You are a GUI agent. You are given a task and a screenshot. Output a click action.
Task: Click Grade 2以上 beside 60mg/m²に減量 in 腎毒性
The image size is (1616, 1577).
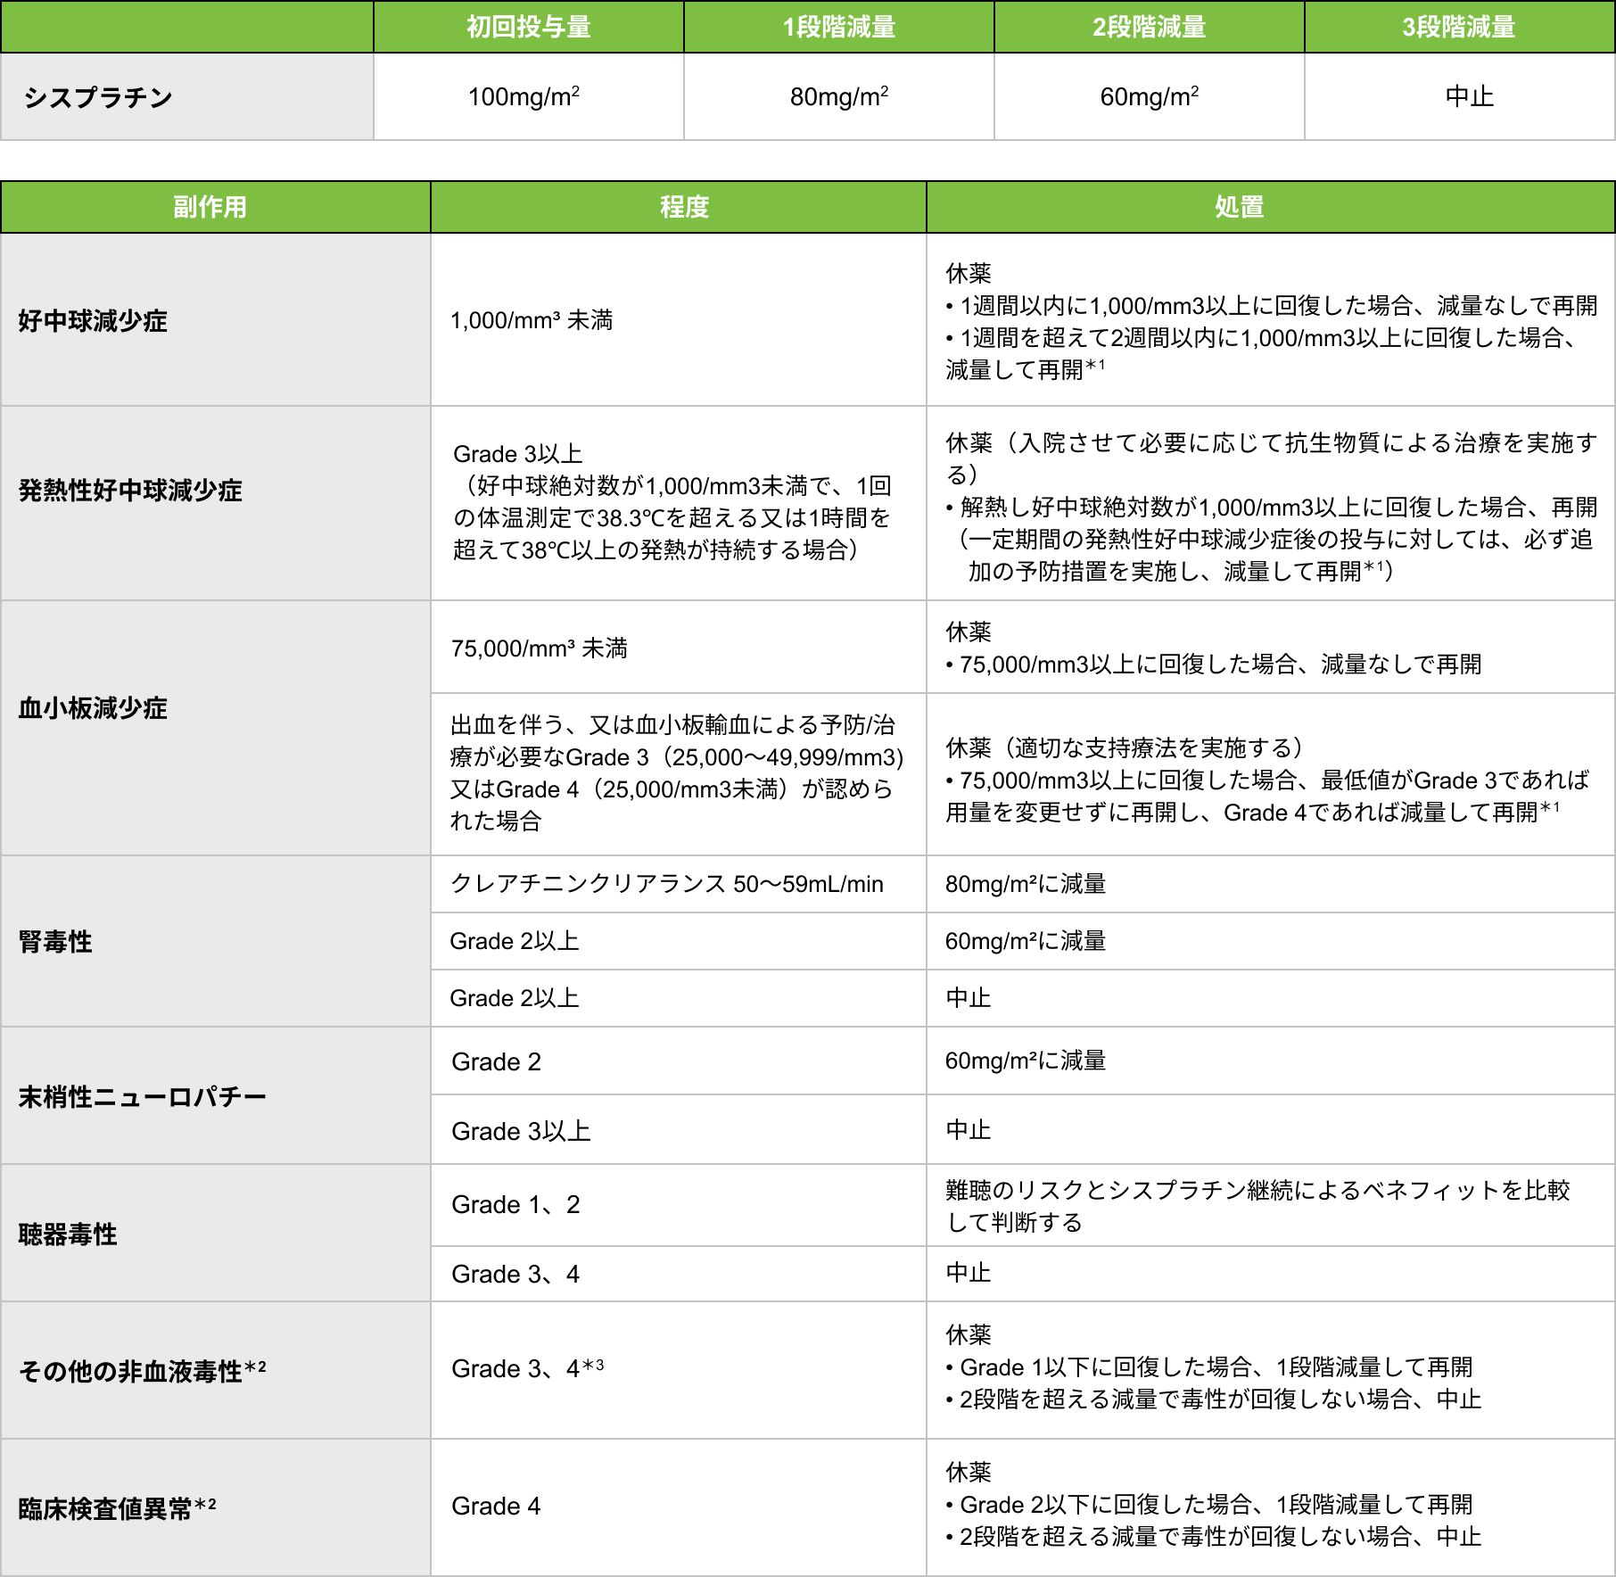coord(678,941)
